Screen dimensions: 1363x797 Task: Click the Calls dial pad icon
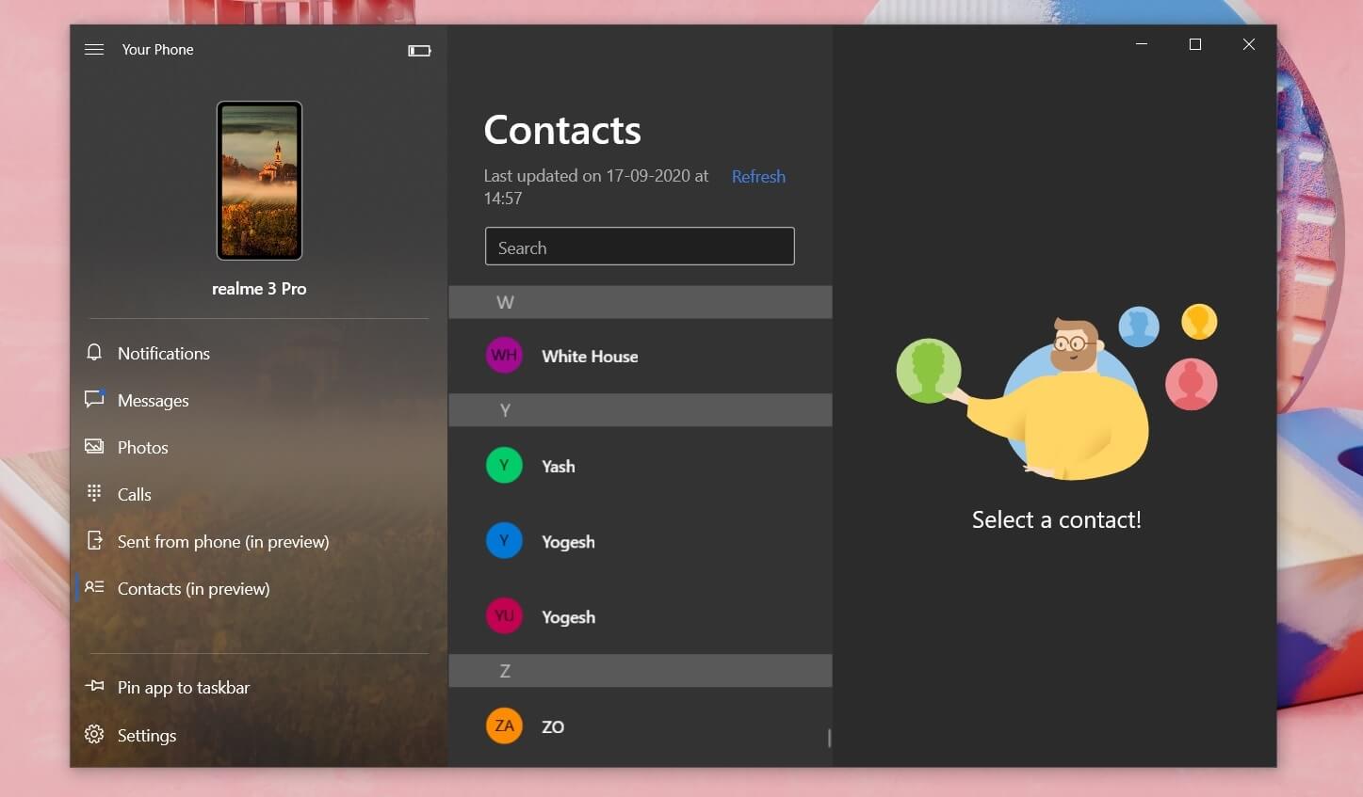coord(94,493)
